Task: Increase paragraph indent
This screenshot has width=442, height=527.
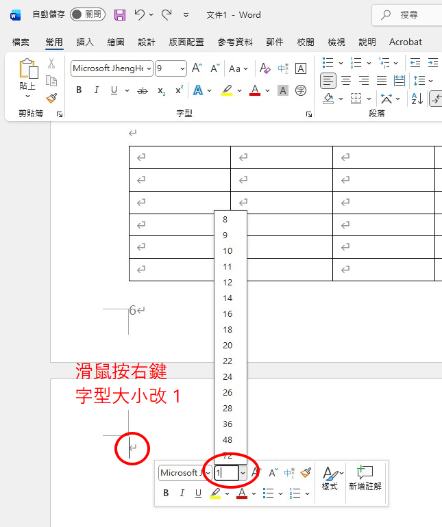Action: [x=433, y=63]
